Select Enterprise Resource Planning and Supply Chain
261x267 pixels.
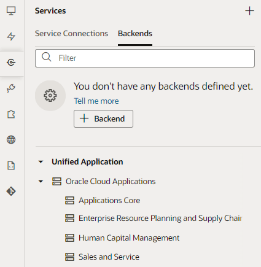(x=160, y=219)
